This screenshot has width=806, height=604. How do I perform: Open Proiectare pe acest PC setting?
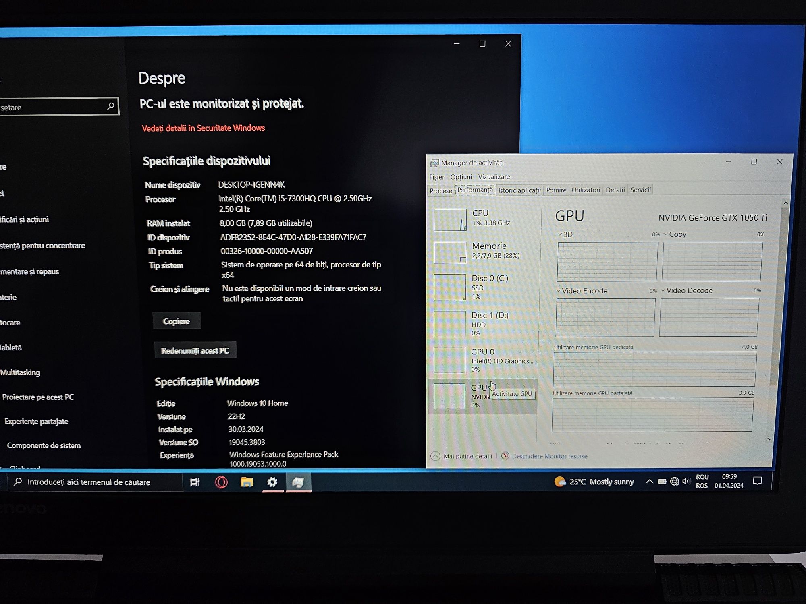click(x=38, y=397)
